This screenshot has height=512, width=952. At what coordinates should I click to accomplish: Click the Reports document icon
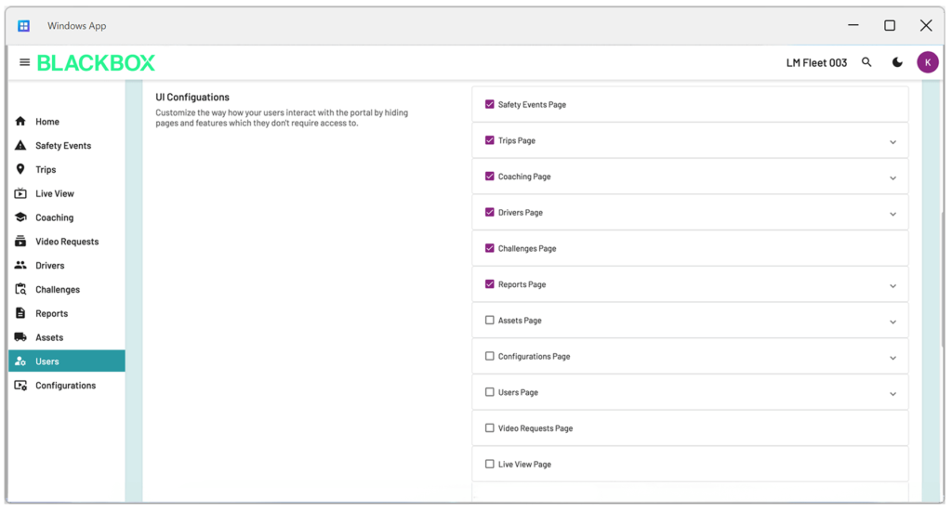tap(20, 313)
